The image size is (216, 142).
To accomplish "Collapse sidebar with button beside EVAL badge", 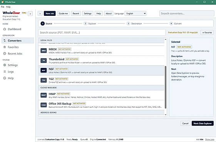I will click(x=30, y=14).
